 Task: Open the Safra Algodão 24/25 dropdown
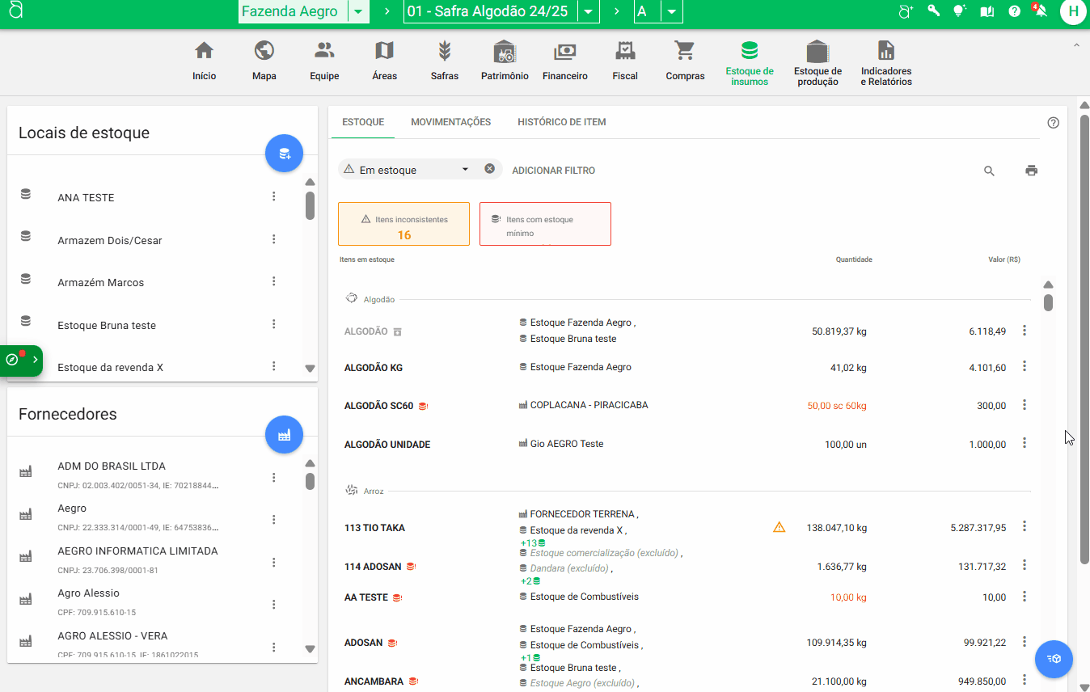point(589,11)
